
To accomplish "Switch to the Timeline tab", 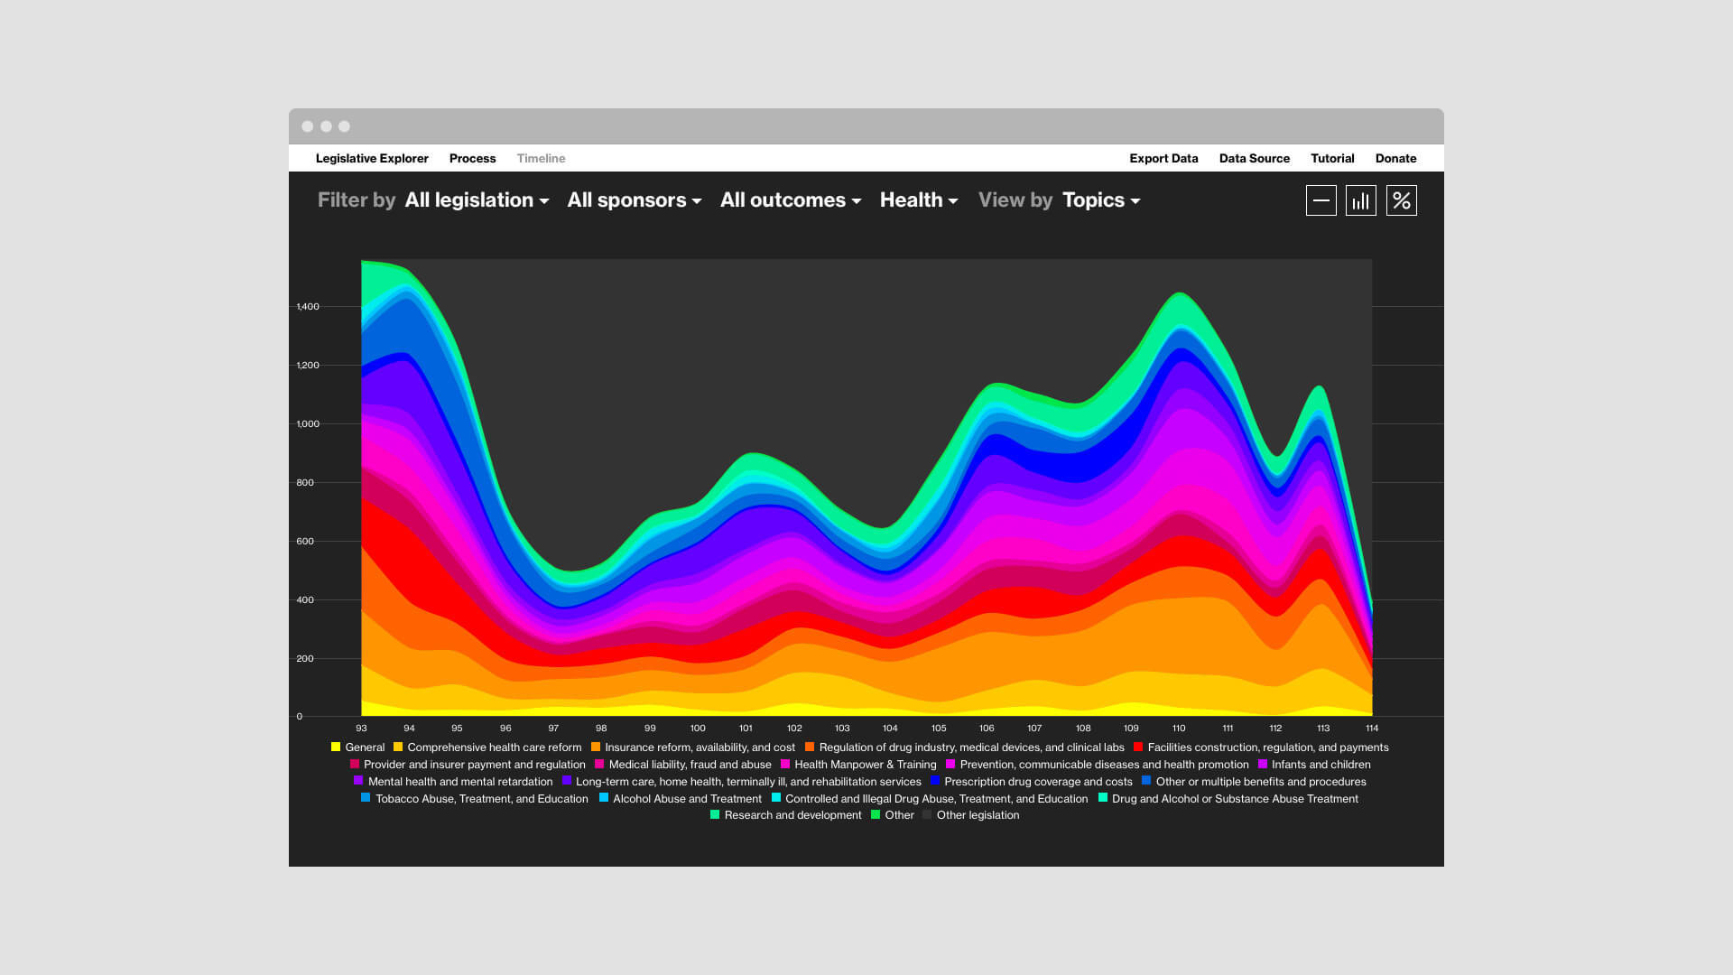I will point(541,158).
